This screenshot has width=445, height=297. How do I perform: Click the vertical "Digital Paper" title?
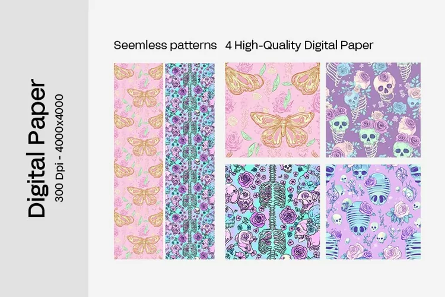(37, 148)
